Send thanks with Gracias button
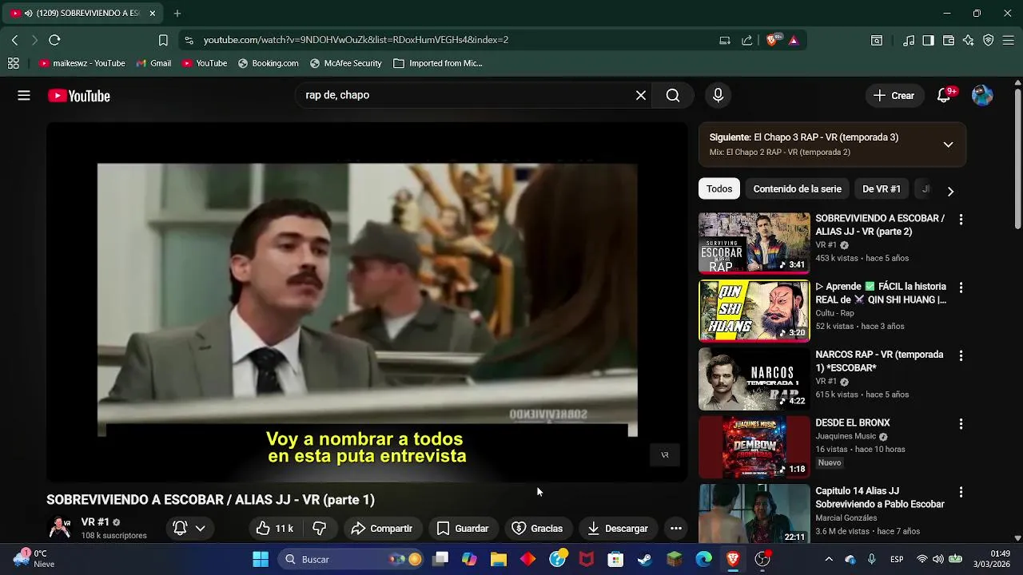This screenshot has height=575, width=1023. [537, 529]
